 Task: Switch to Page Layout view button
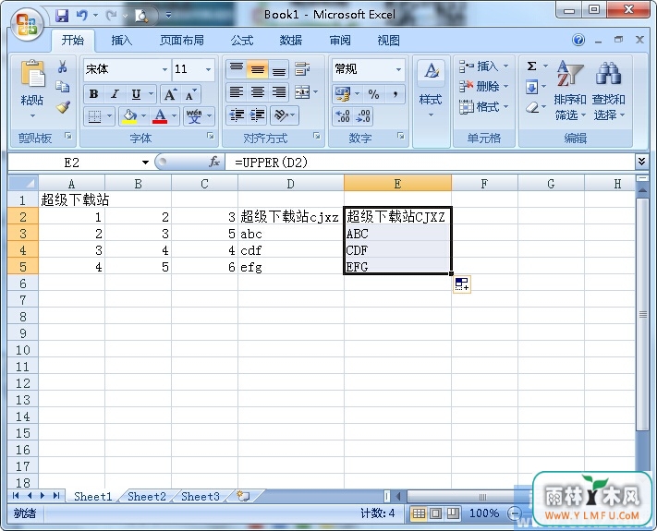436,513
